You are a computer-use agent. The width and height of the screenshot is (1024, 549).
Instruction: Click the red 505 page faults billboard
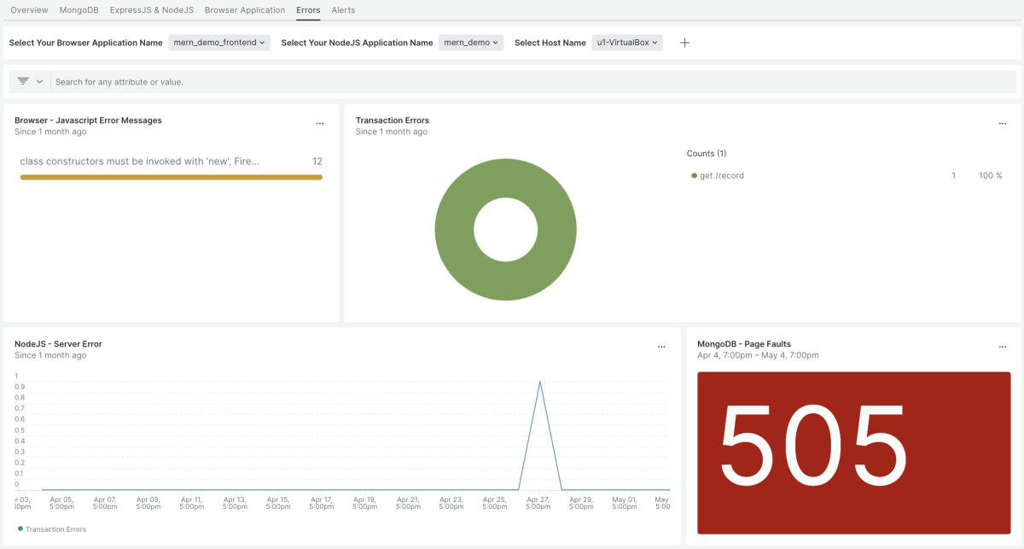tap(853, 453)
